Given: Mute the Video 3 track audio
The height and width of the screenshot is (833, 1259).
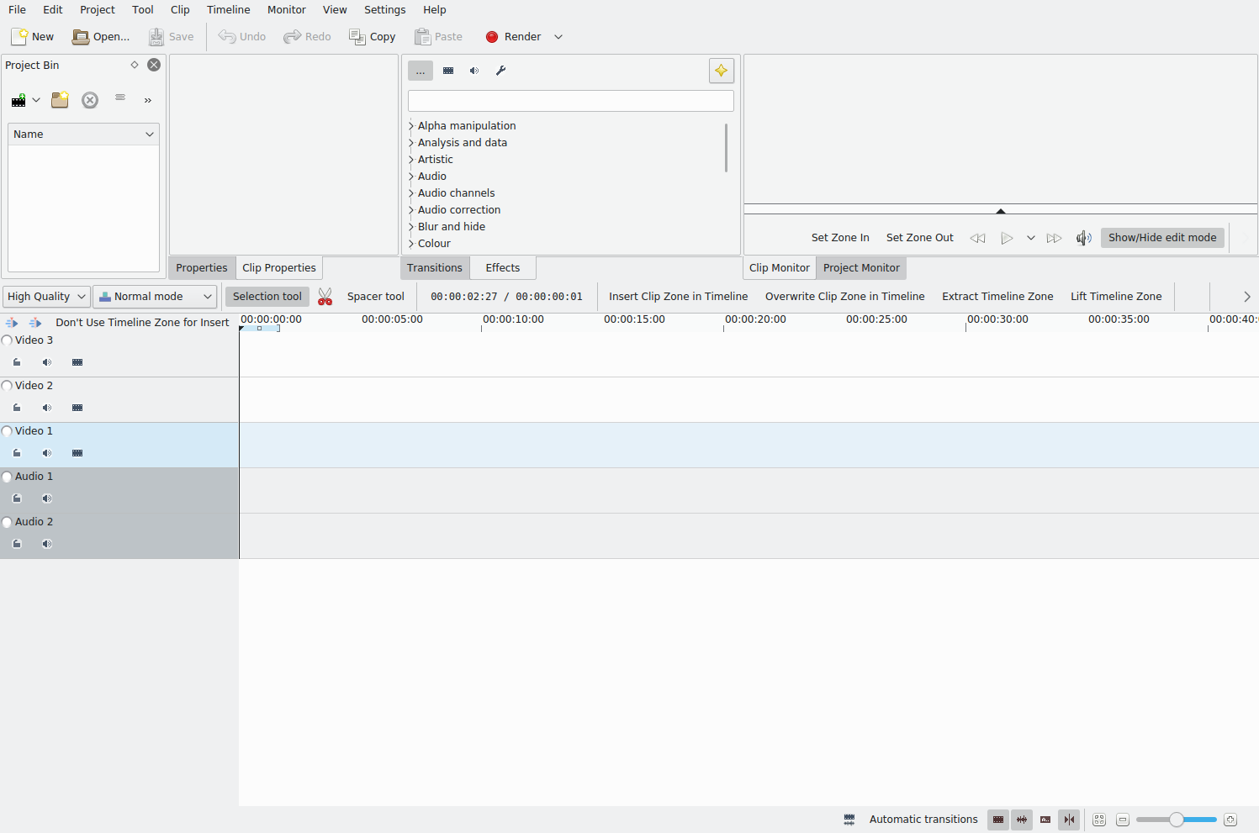Looking at the screenshot, I should click(x=47, y=362).
